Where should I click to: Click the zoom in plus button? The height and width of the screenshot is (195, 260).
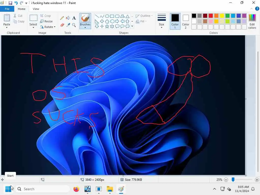[257, 180]
